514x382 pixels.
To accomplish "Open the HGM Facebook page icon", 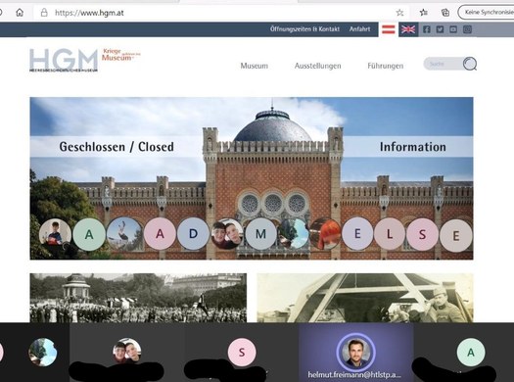I will (x=427, y=29).
